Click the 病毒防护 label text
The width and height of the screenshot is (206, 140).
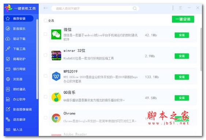pyautogui.click(x=19, y=59)
